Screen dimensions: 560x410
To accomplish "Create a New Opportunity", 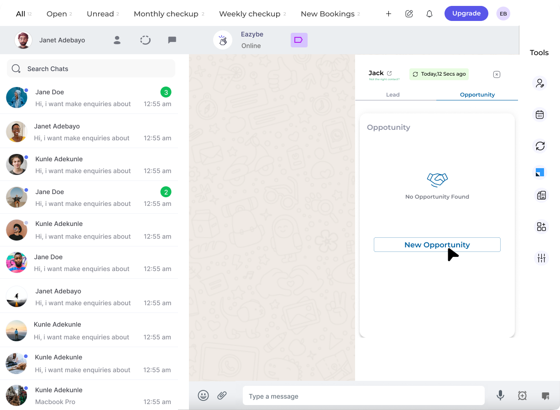I will coord(437,245).
